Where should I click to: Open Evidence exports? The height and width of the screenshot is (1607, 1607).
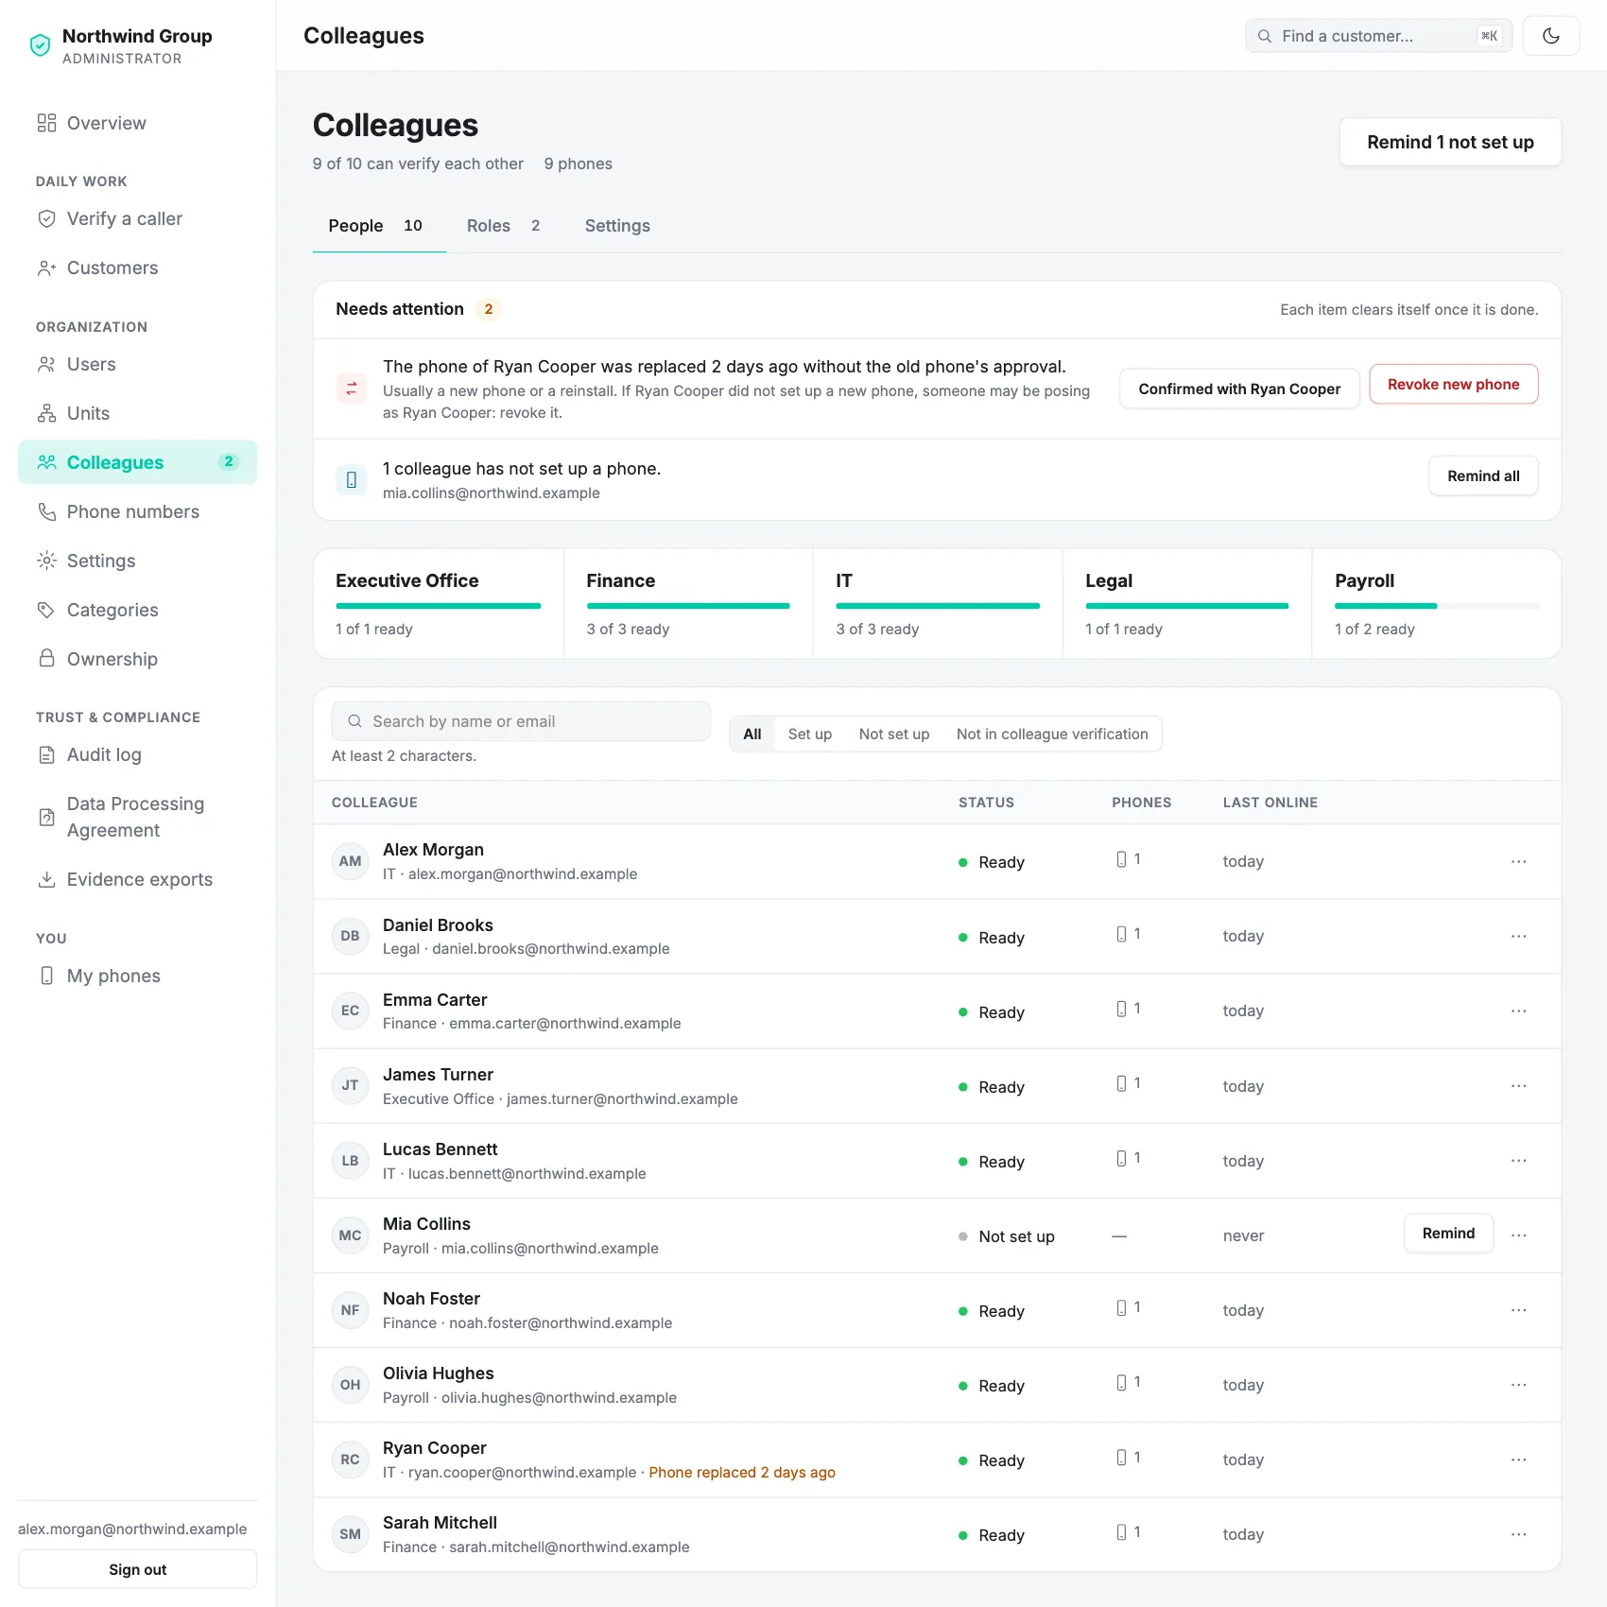pyautogui.click(x=138, y=879)
